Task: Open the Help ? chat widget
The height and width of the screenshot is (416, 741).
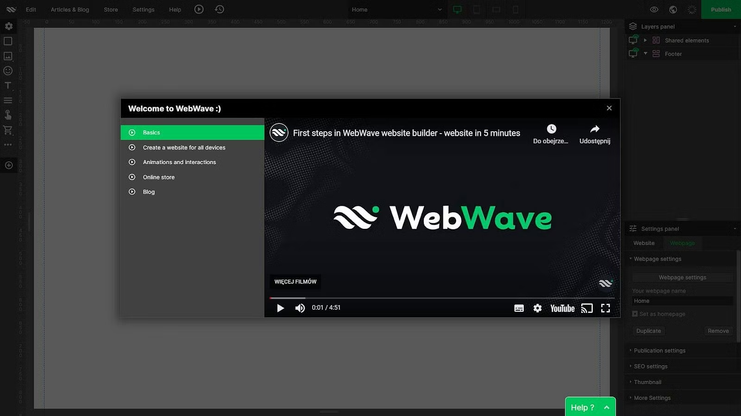Action: click(590, 407)
